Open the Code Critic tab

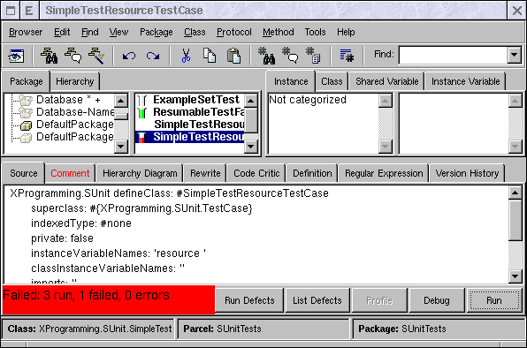pos(256,173)
